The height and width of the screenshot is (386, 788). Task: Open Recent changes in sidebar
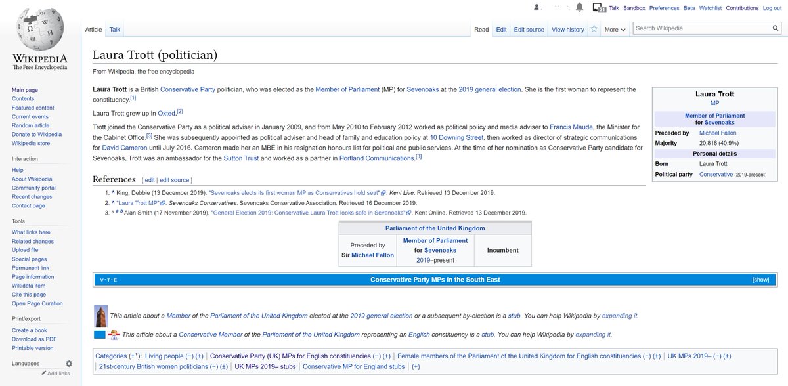[32, 197]
